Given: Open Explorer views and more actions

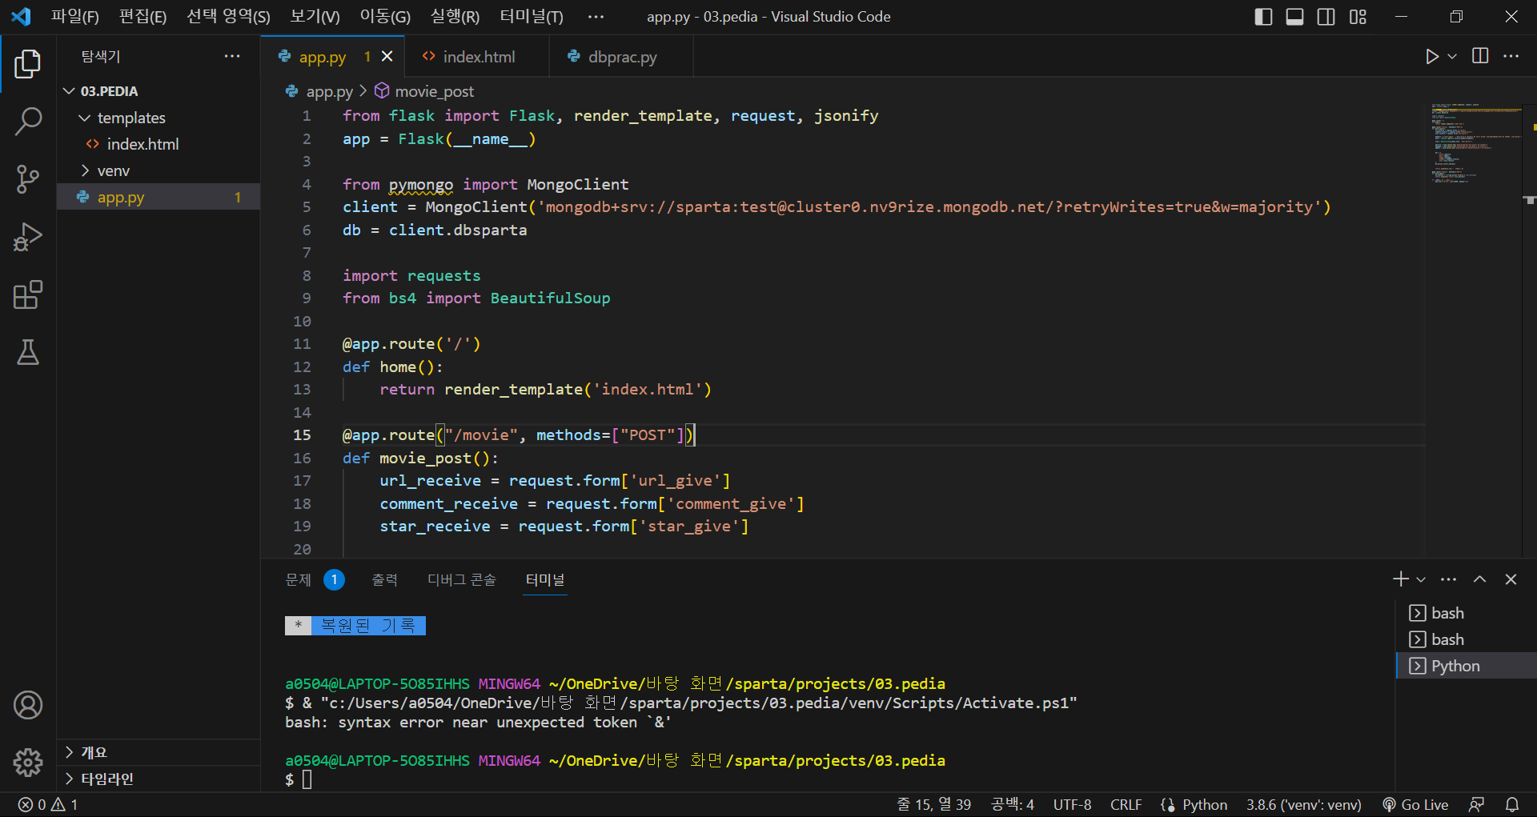Looking at the screenshot, I should (x=232, y=56).
